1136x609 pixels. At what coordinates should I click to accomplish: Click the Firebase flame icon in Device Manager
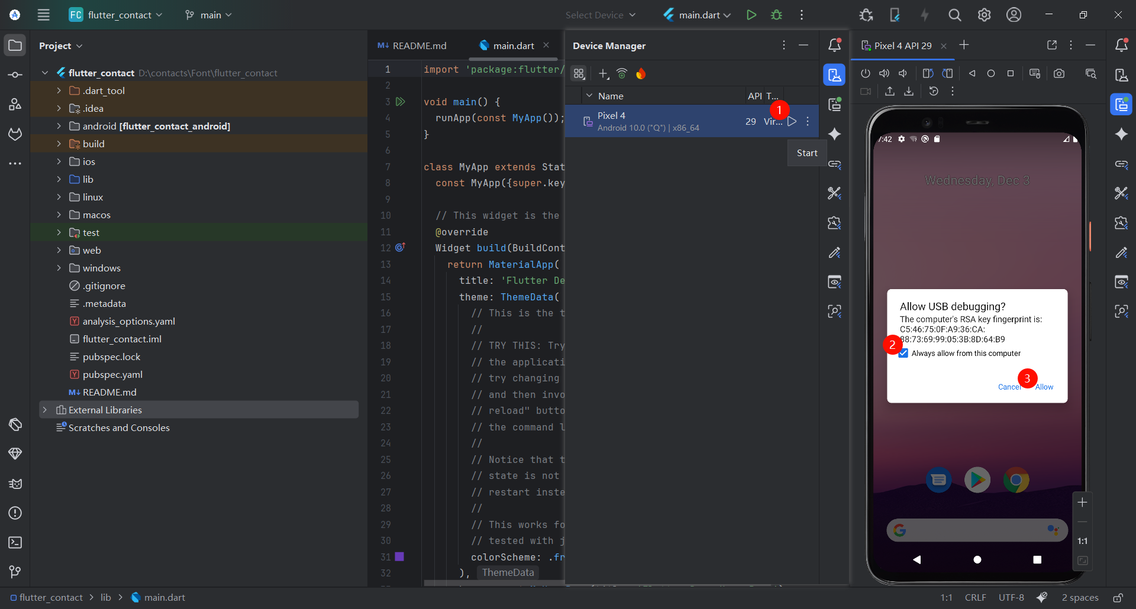pyautogui.click(x=641, y=73)
